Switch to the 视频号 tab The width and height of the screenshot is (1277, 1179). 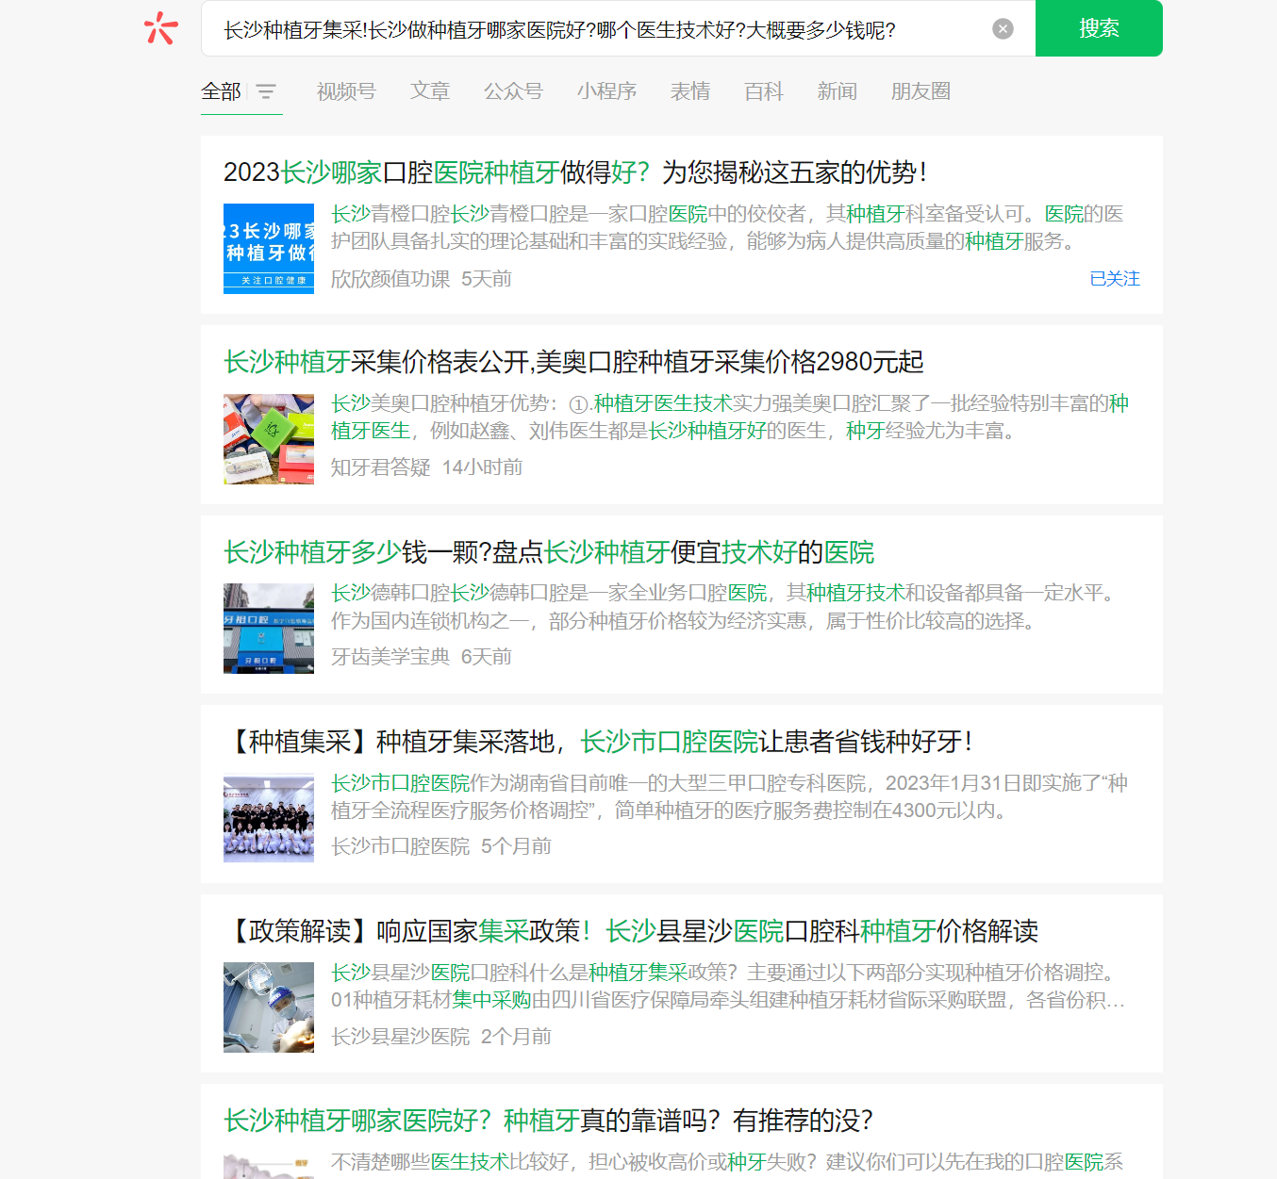click(346, 91)
